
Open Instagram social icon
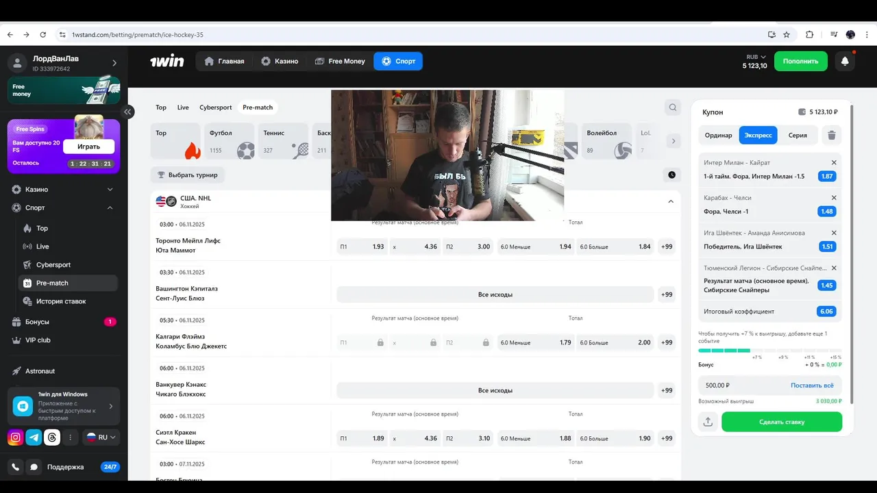pos(16,438)
